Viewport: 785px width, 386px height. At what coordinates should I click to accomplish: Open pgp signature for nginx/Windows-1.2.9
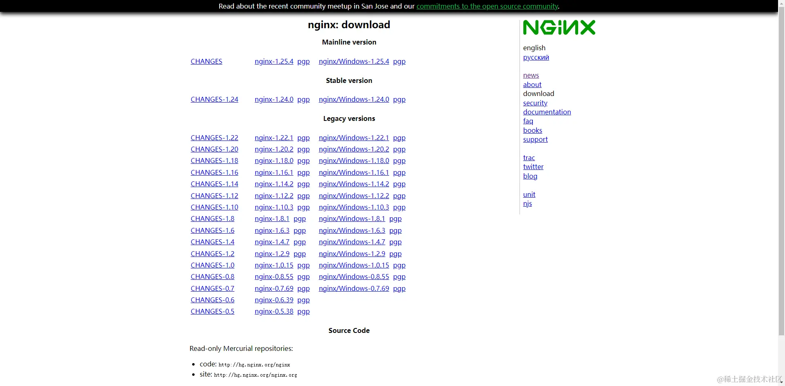(x=395, y=254)
